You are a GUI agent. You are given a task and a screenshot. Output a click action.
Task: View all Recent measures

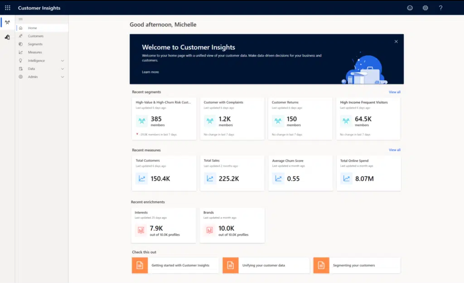394,150
